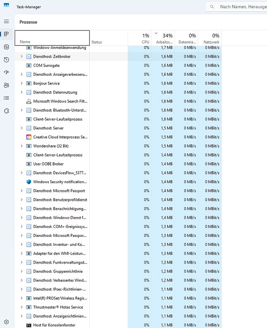267x328 pixels.
Task: Click the Creative Cloud Interprocess Service icon
Action: [x=29, y=137]
